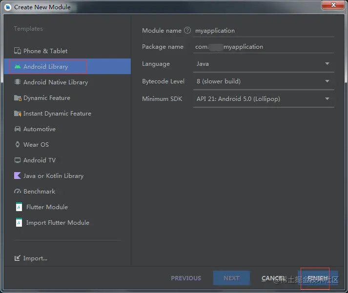Screen dimensions: 348x293
Task: Expand the Bytecode Level dropdown
Action: [264, 81]
